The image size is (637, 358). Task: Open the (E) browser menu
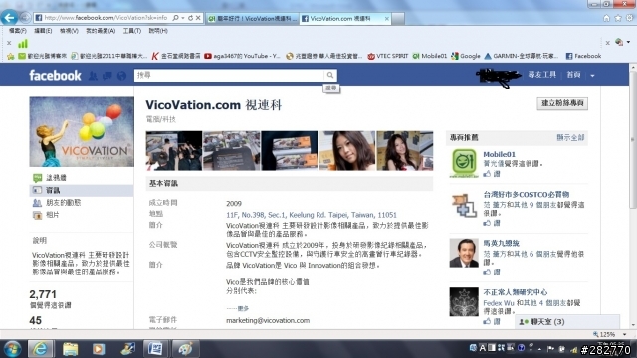click(x=43, y=31)
